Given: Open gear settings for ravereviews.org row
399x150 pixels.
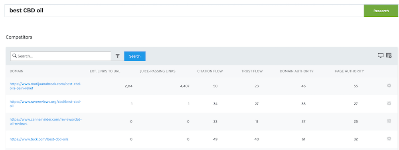Looking at the screenshot, I should click(389, 103).
